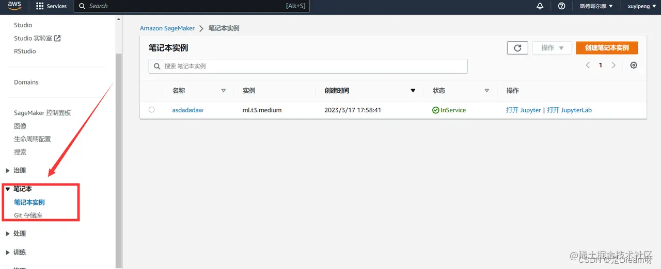Open the 操作 actions dropdown
The image size is (661, 269).
click(x=552, y=48)
